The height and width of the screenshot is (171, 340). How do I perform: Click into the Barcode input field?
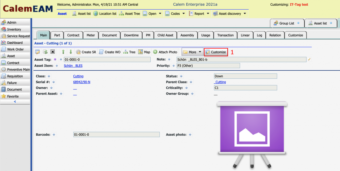click(x=116, y=135)
